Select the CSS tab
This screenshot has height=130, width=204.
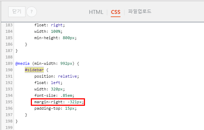115,12
